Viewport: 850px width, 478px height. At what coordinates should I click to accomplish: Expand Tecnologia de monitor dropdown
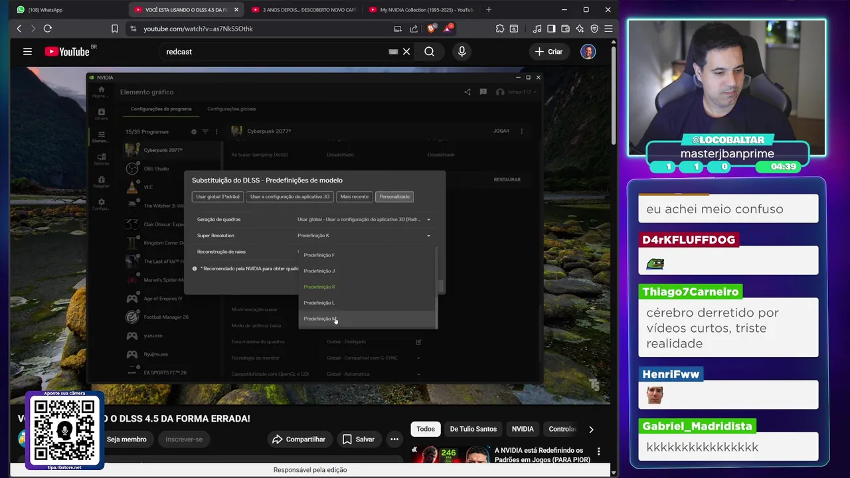click(x=418, y=358)
